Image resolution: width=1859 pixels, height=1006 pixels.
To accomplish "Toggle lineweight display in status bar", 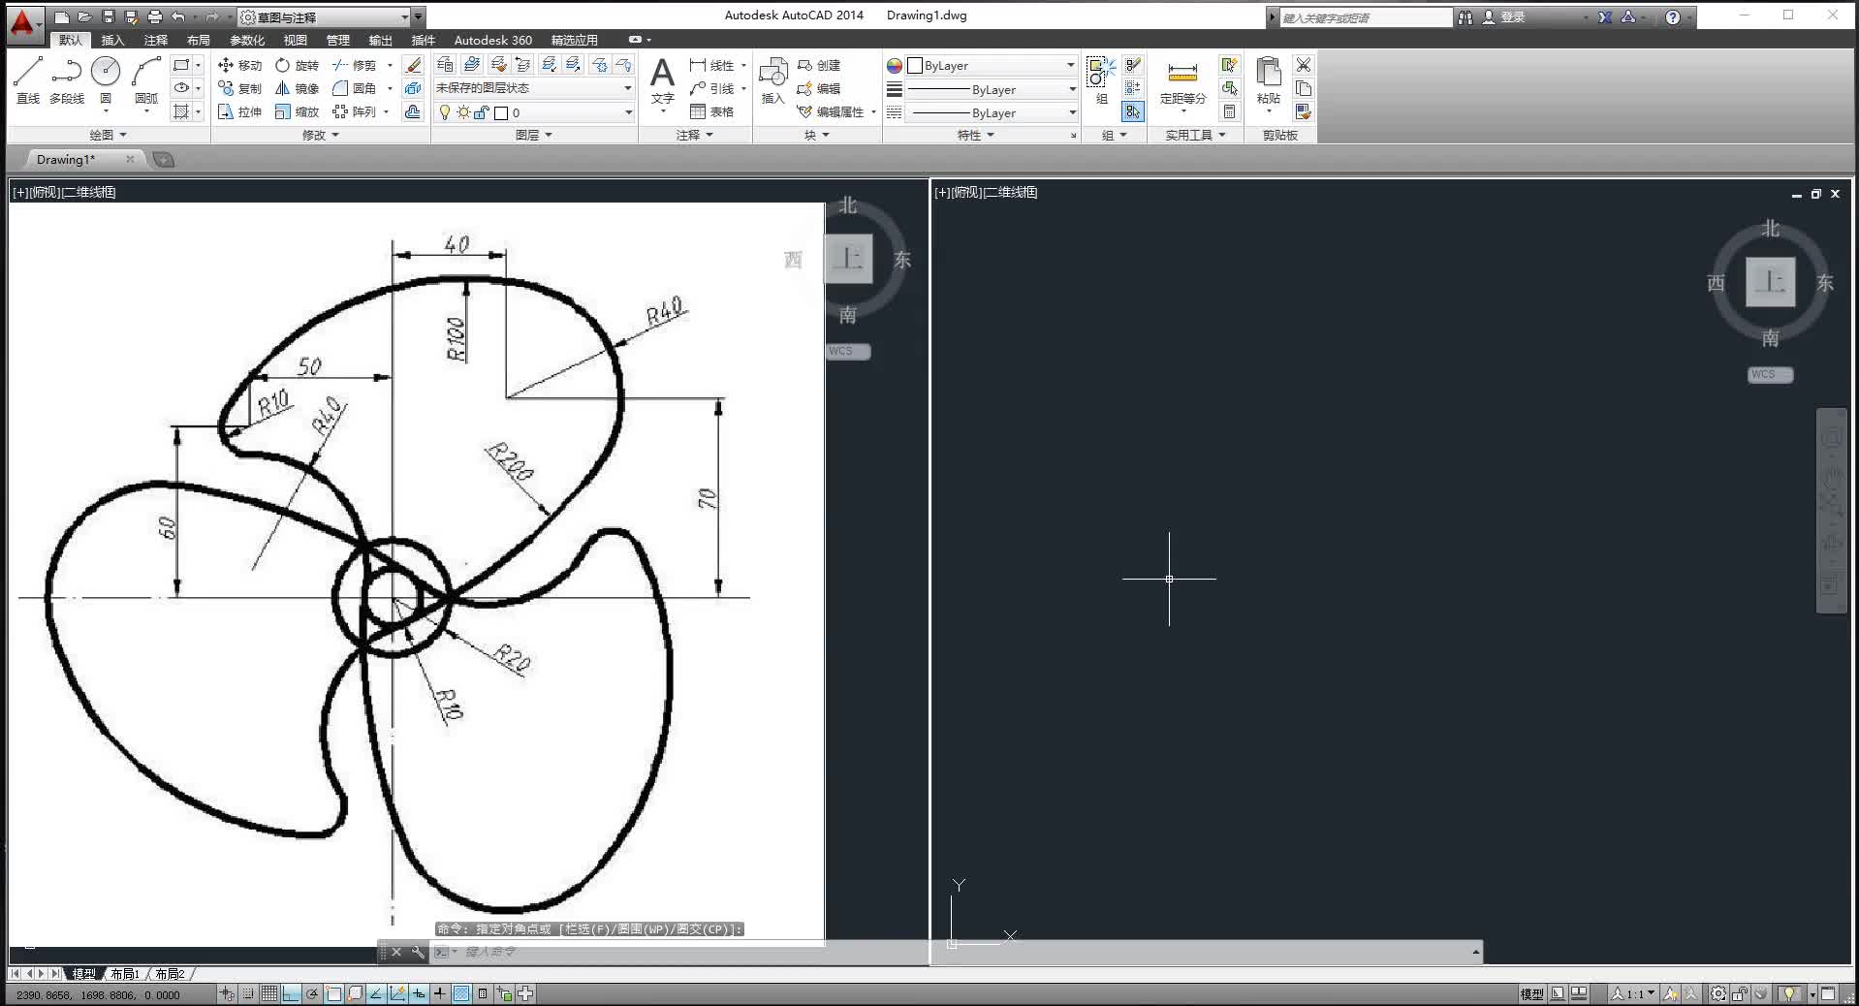I will [440, 993].
